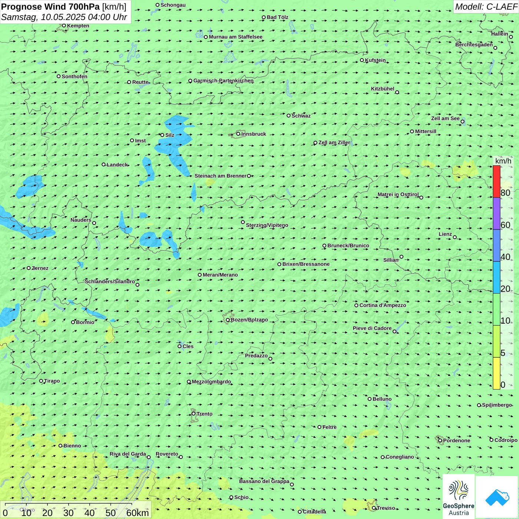Click the 'Predazzo' label
This screenshot has width=519, height=519.
click(x=256, y=356)
